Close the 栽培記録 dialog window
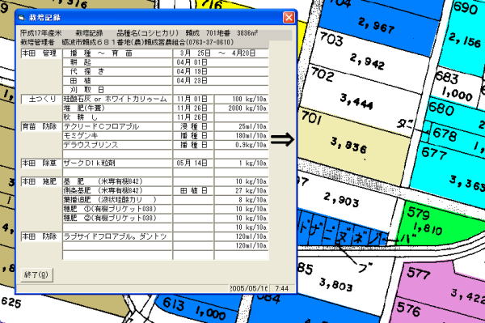The image size is (485, 323). coord(289,18)
